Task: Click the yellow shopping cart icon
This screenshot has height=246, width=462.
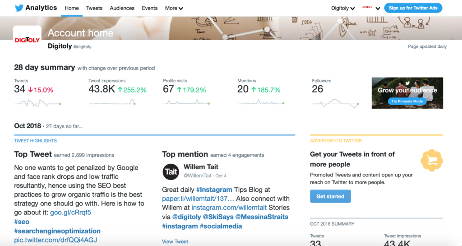Action: [x=432, y=160]
